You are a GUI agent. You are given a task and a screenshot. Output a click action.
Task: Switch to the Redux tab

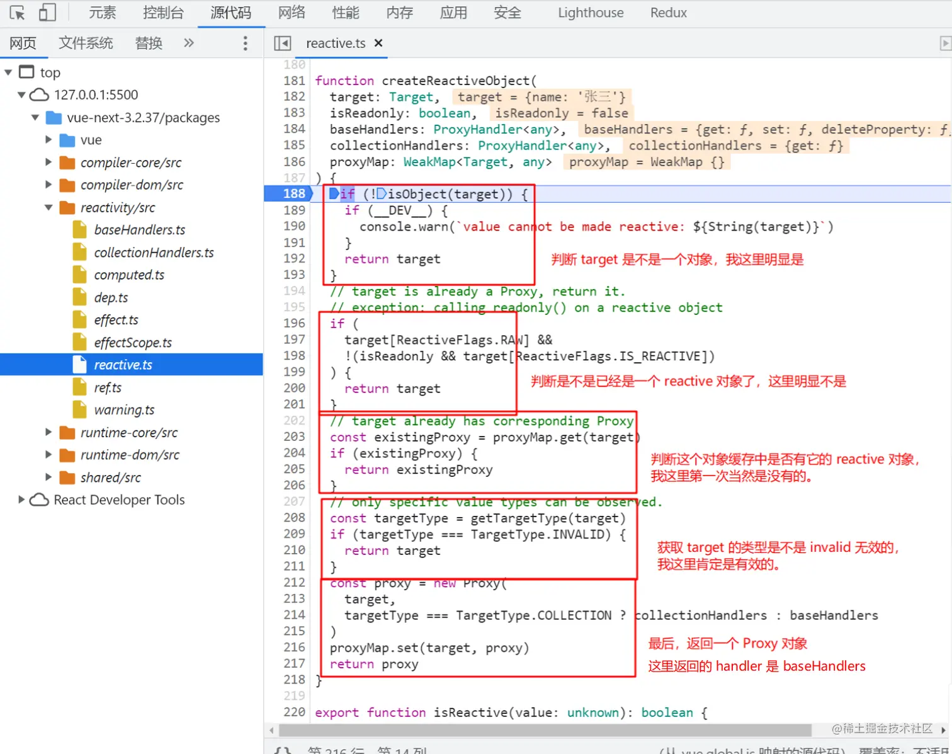(669, 13)
